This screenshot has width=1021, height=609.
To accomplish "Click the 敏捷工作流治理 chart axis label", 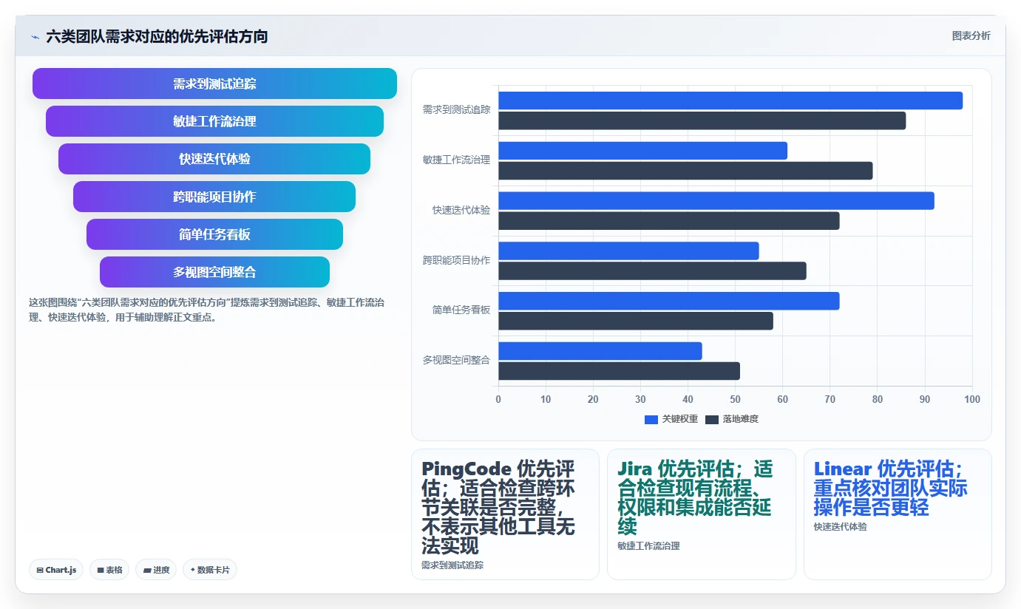I will click(x=456, y=160).
